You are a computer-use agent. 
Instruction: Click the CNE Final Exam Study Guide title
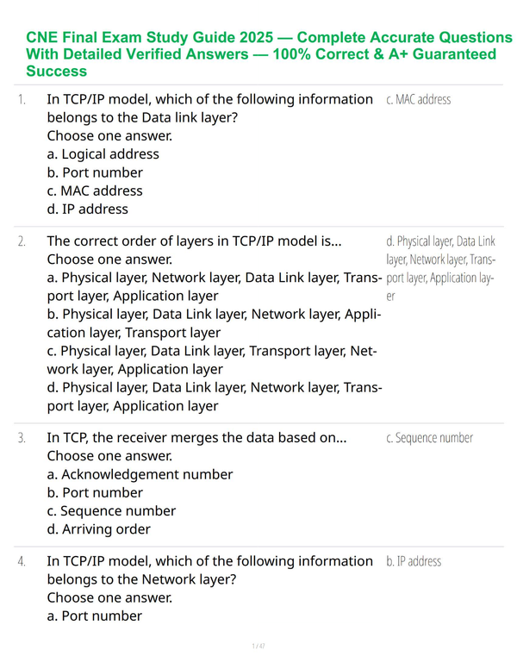269,54
